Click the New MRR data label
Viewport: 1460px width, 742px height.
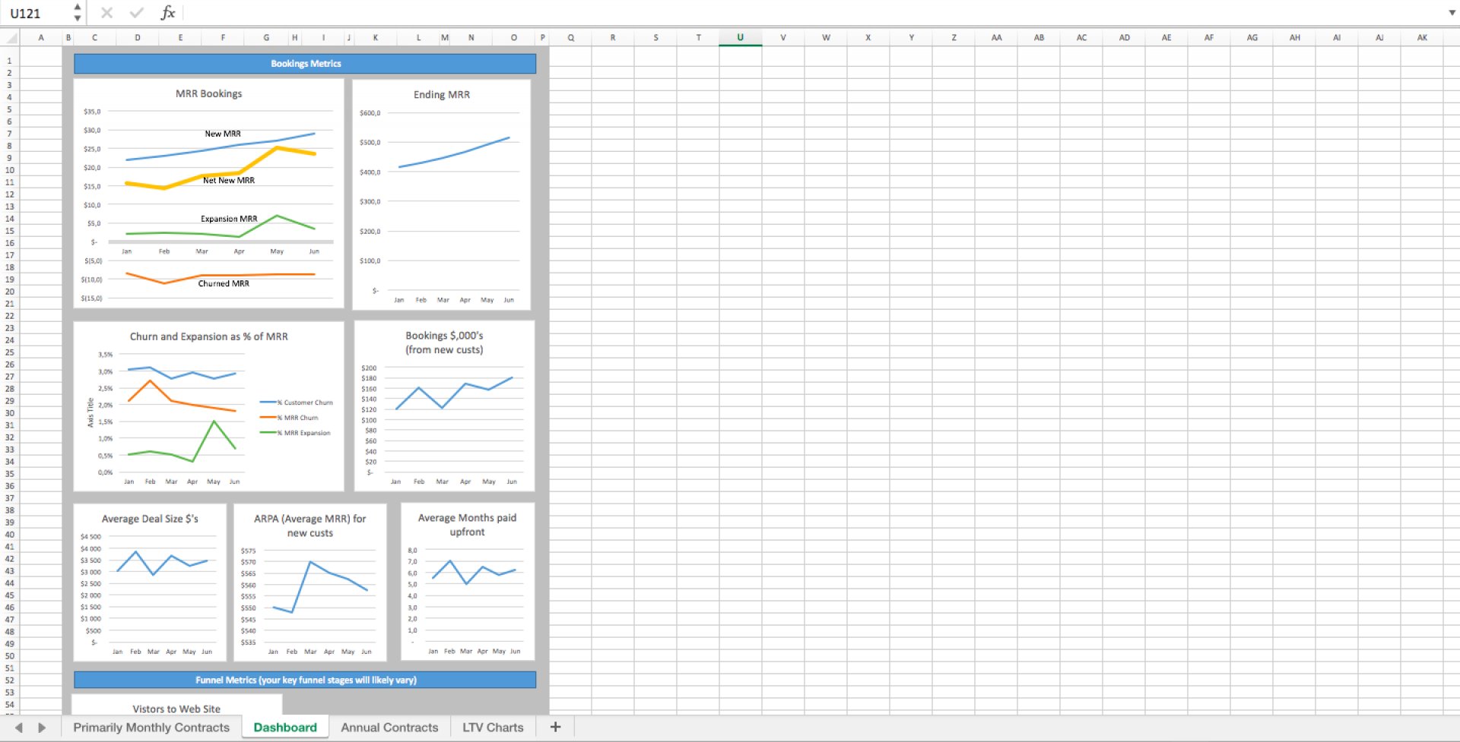[223, 134]
